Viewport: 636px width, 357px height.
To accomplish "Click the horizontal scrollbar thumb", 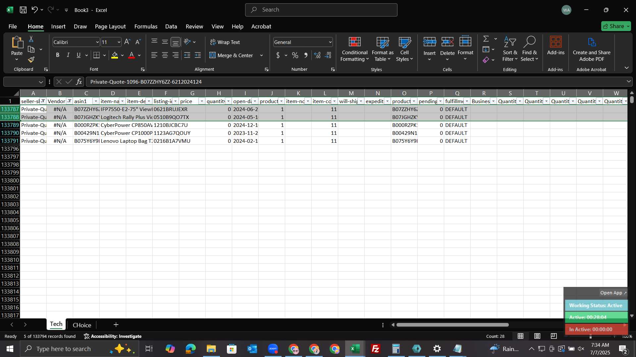I will pyautogui.click(x=452, y=325).
